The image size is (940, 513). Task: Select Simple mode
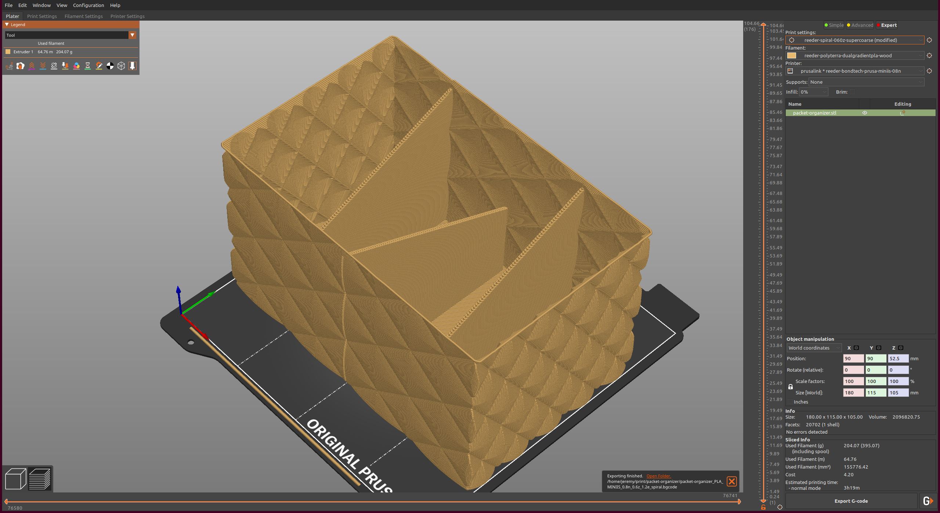tap(834, 25)
